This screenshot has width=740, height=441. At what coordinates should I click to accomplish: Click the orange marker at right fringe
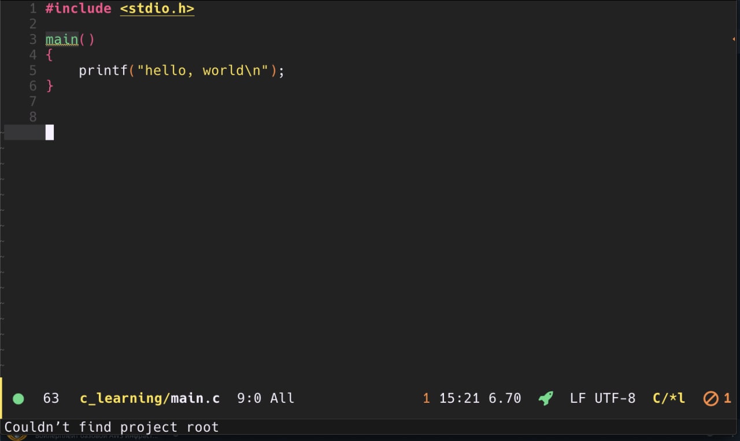[x=733, y=39]
